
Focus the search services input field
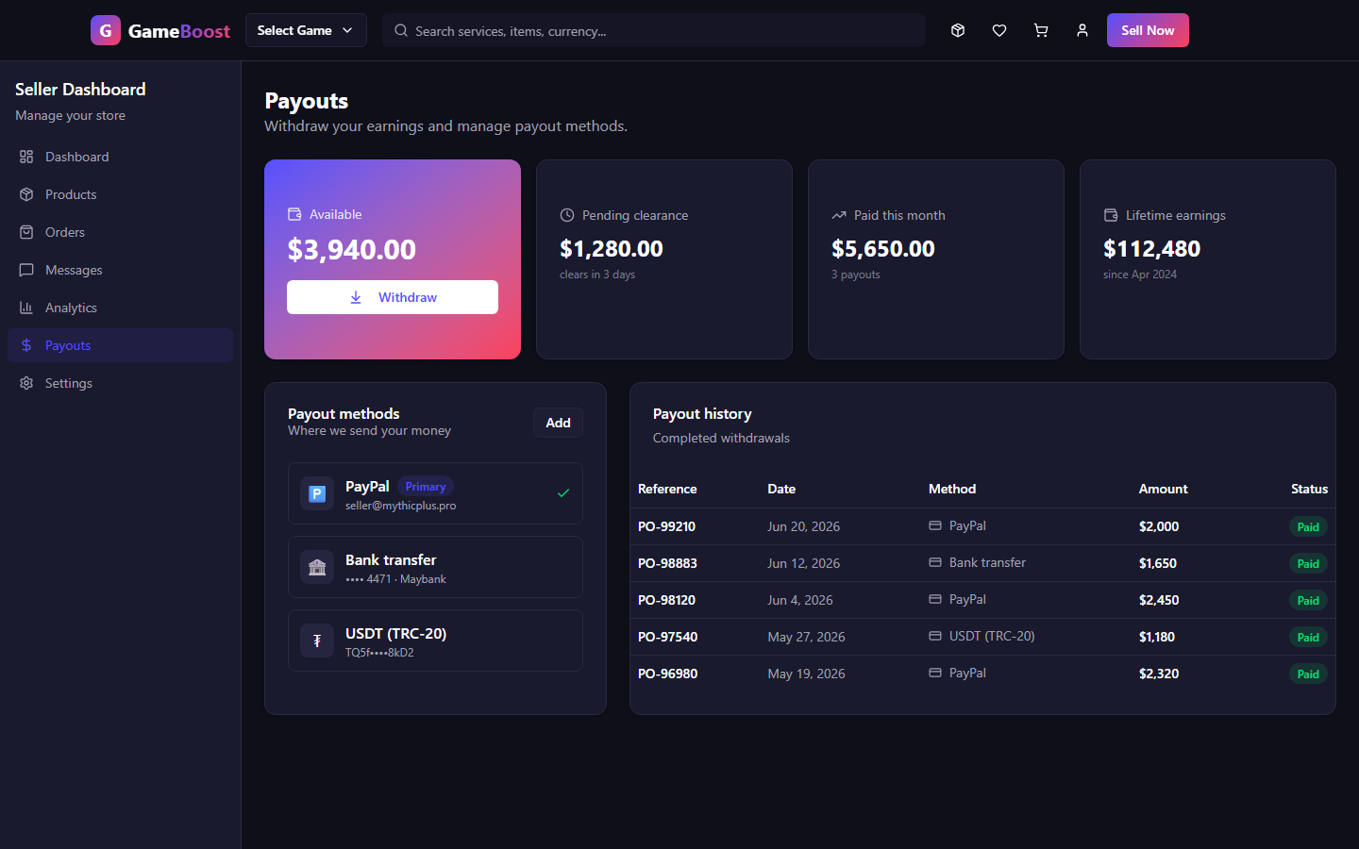point(654,30)
